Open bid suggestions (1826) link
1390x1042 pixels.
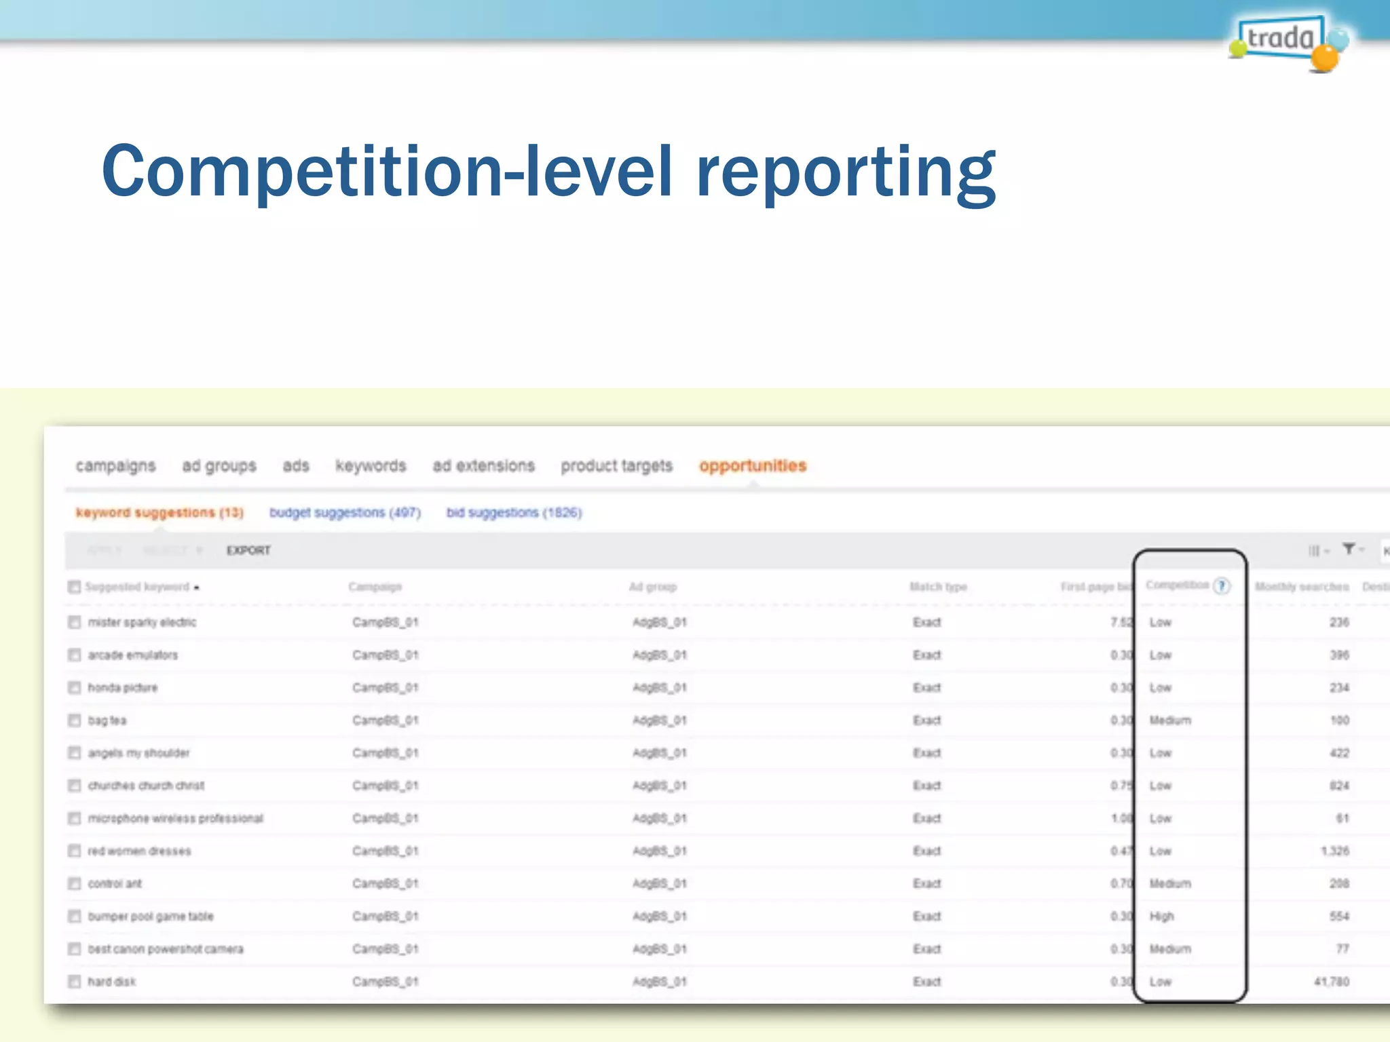coord(514,513)
